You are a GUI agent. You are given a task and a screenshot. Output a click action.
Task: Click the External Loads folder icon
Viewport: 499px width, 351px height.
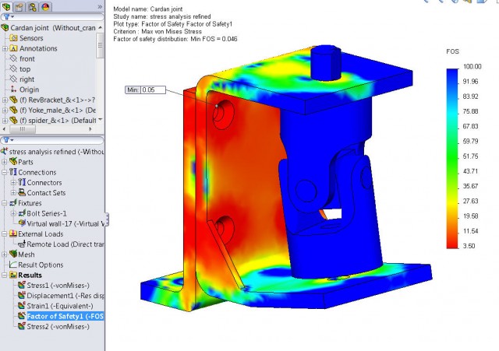(x=13, y=233)
